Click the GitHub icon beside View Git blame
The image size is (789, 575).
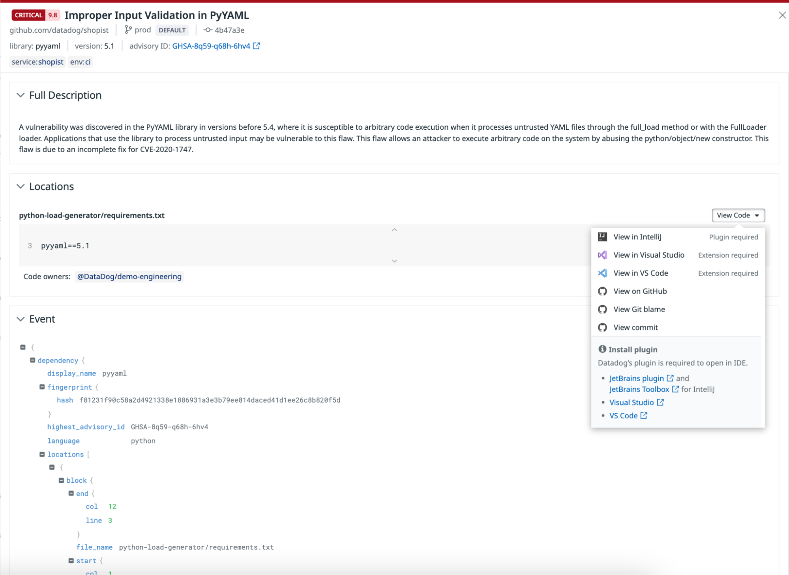coord(602,310)
